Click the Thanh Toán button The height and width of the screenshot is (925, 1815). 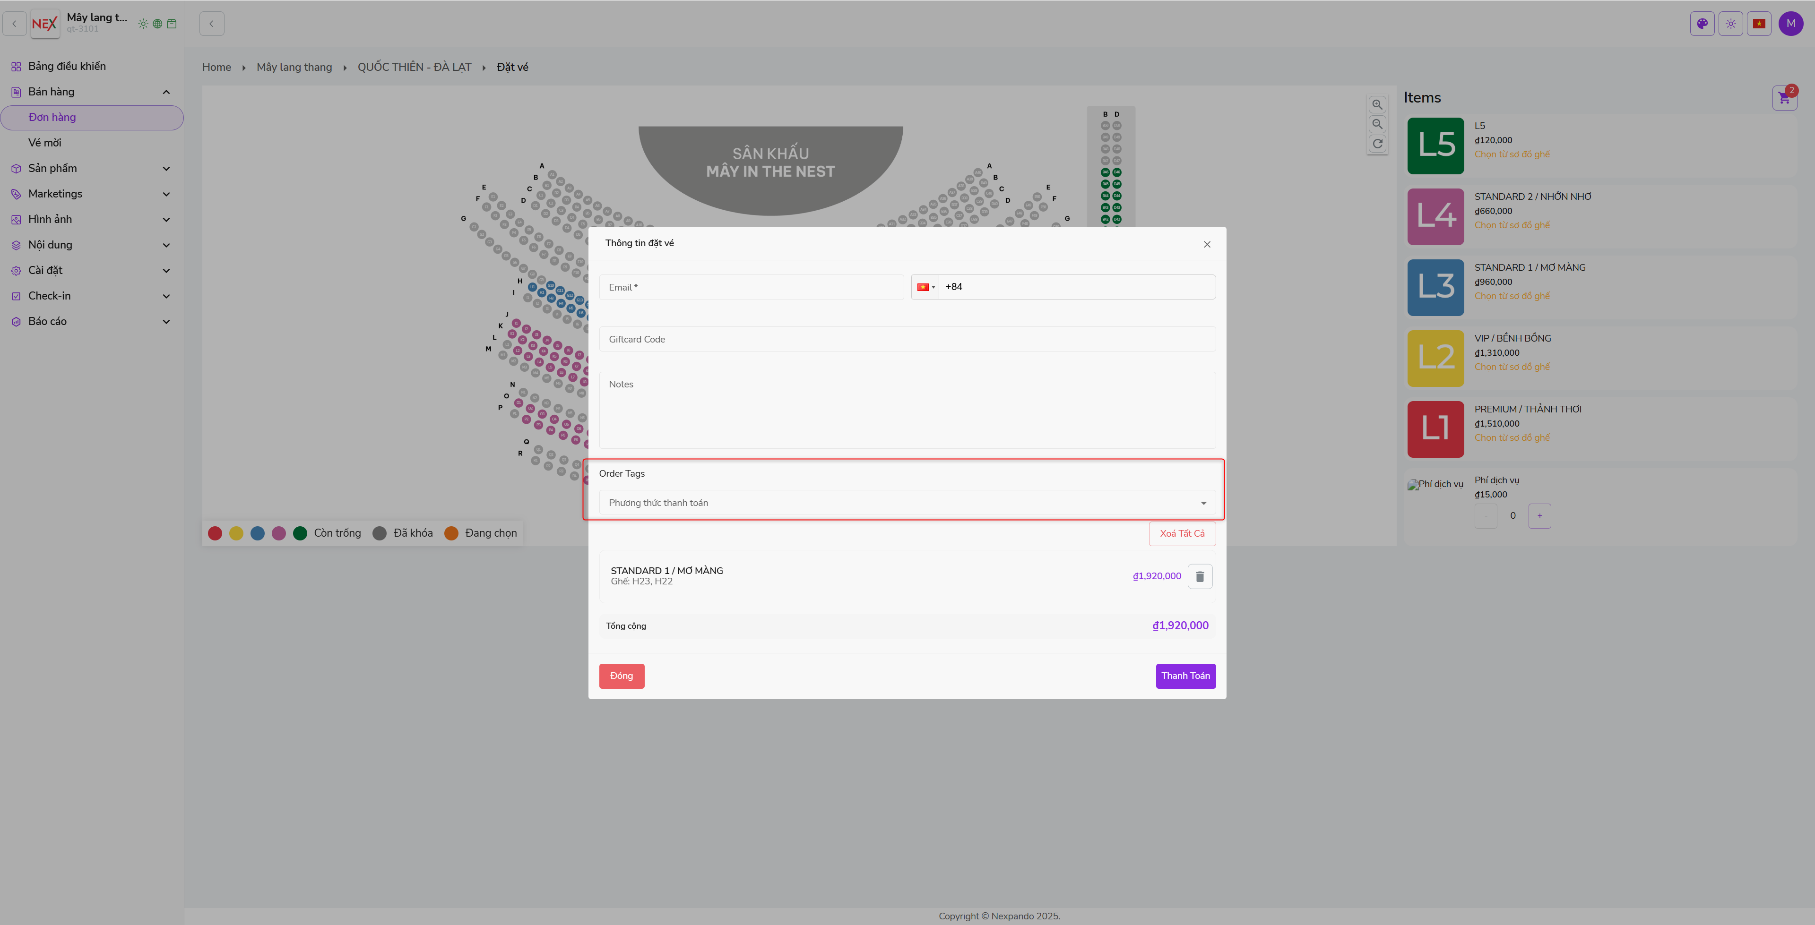coord(1185,676)
